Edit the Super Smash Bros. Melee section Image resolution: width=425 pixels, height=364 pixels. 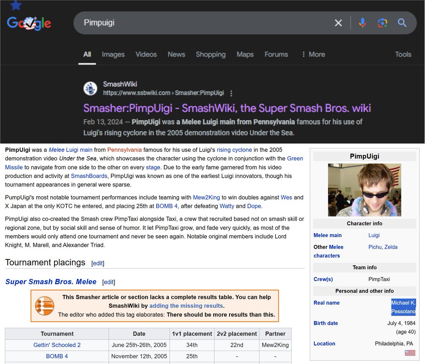click(x=109, y=282)
